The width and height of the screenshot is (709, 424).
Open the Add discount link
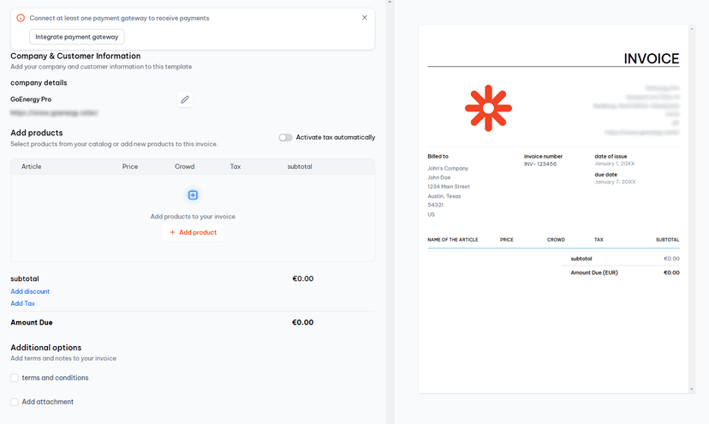(x=30, y=291)
